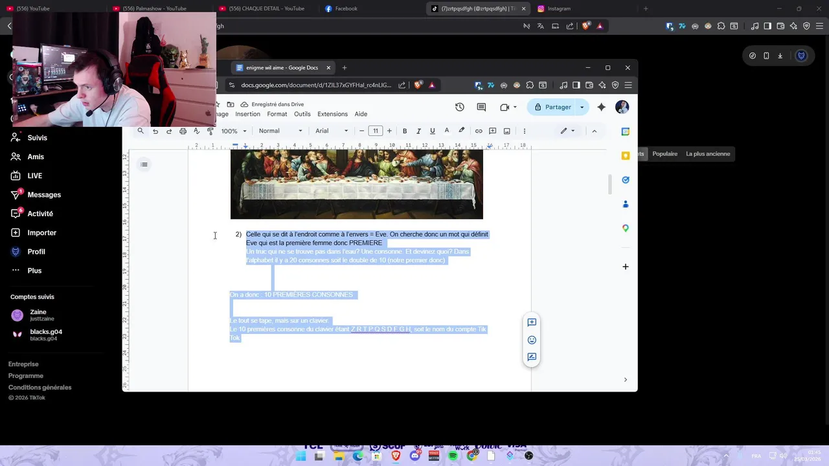Open the zoom level 100% dropdown
Screen dimensions: 829x466
click(233, 131)
